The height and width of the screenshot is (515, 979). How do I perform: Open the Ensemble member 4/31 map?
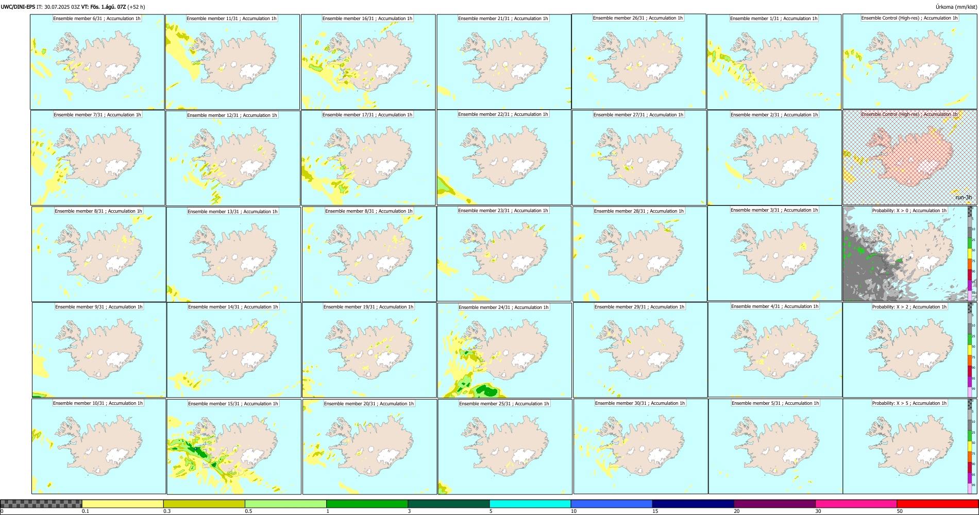click(775, 350)
